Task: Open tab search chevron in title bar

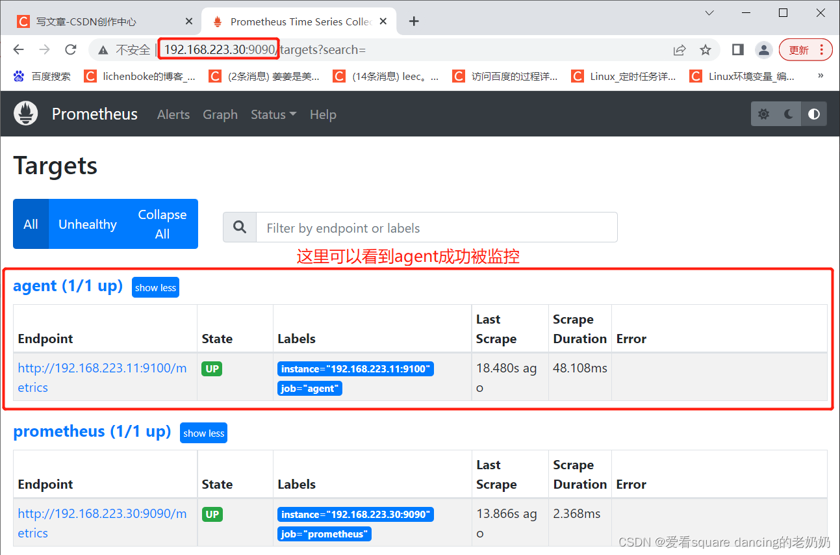Action: tap(709, 13)
